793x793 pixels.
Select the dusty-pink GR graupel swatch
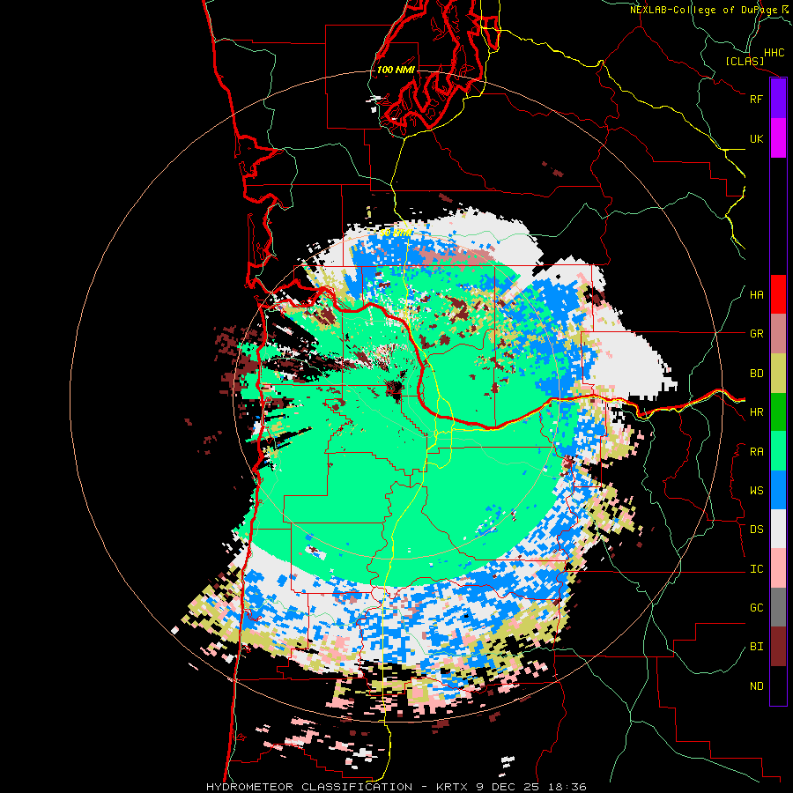coord(778,334)
